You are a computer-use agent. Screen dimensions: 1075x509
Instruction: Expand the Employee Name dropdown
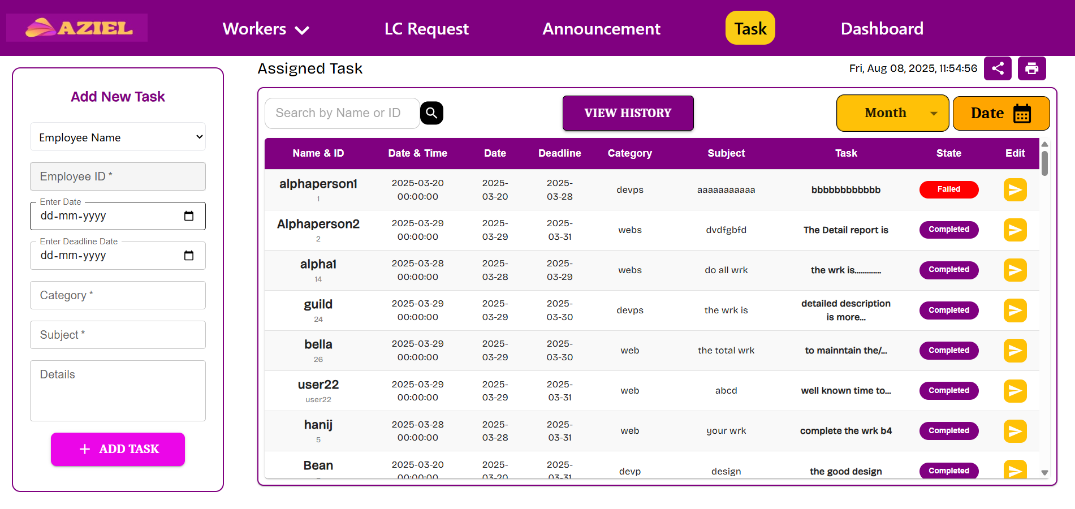coord(118,137)
